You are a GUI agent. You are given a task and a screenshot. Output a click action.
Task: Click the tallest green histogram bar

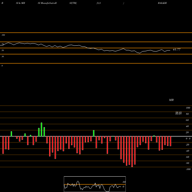(x=41, y=129)
